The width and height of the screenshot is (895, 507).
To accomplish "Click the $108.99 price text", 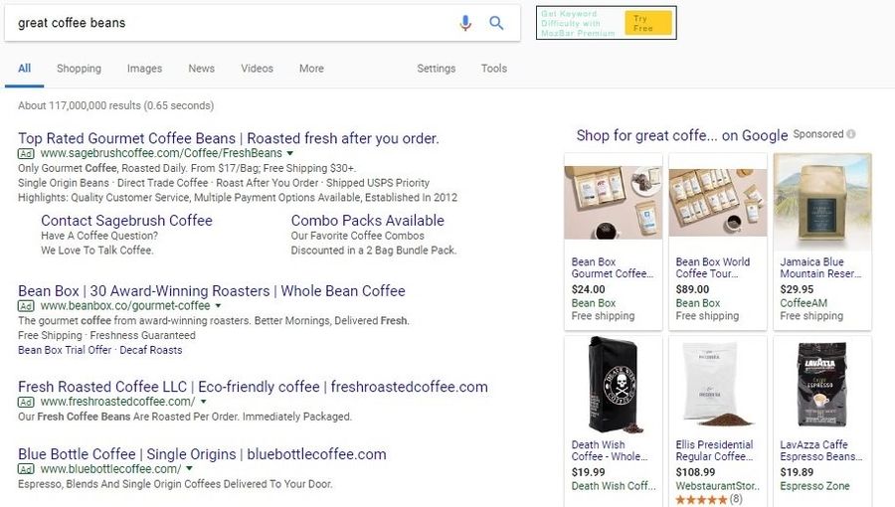I will coord(696,473).
